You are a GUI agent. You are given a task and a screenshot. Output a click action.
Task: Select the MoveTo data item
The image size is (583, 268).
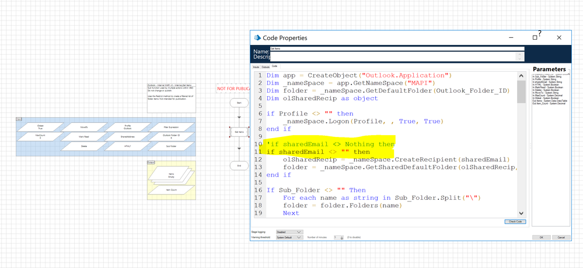click(x=84, y=126)
